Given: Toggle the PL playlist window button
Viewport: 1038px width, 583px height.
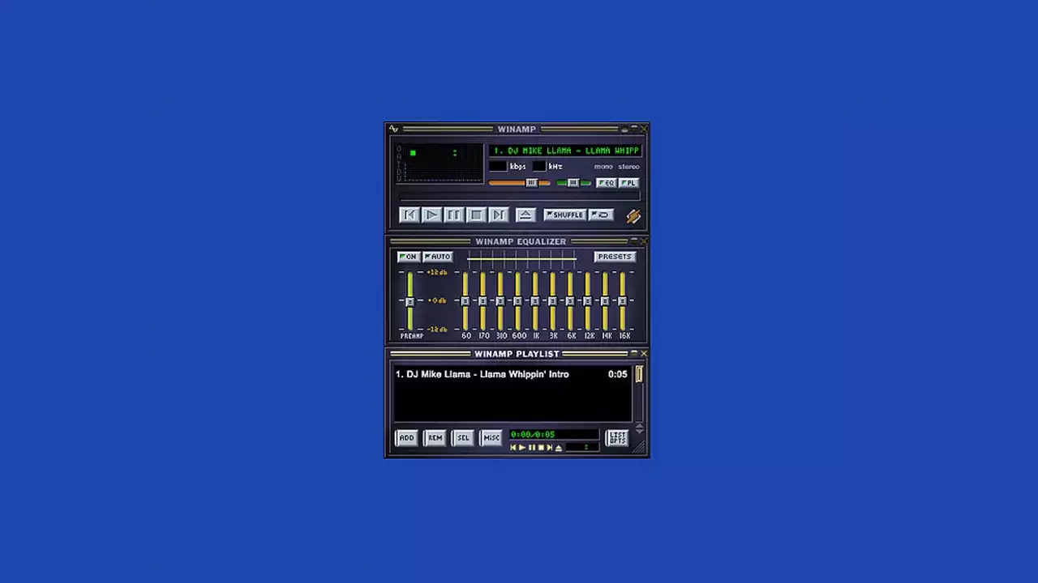Looking at the screenshot, I should coord(628,183).
